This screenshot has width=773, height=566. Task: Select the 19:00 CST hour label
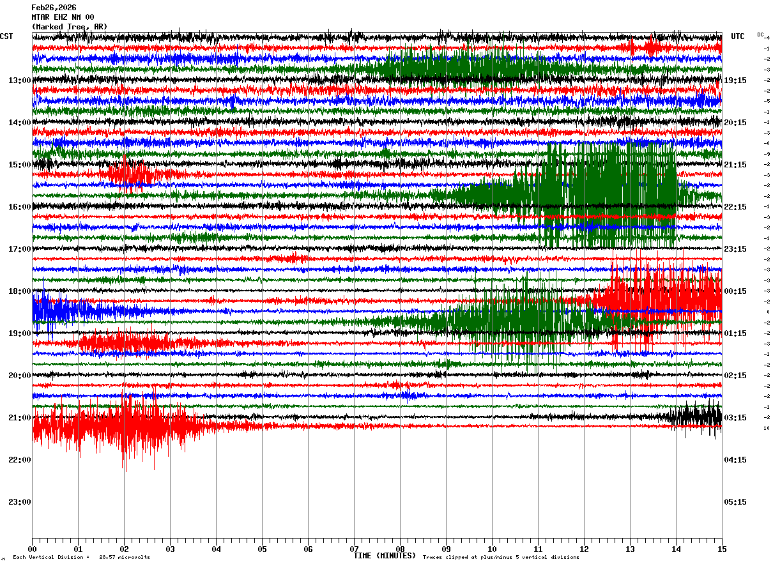(x=20, y=333)
